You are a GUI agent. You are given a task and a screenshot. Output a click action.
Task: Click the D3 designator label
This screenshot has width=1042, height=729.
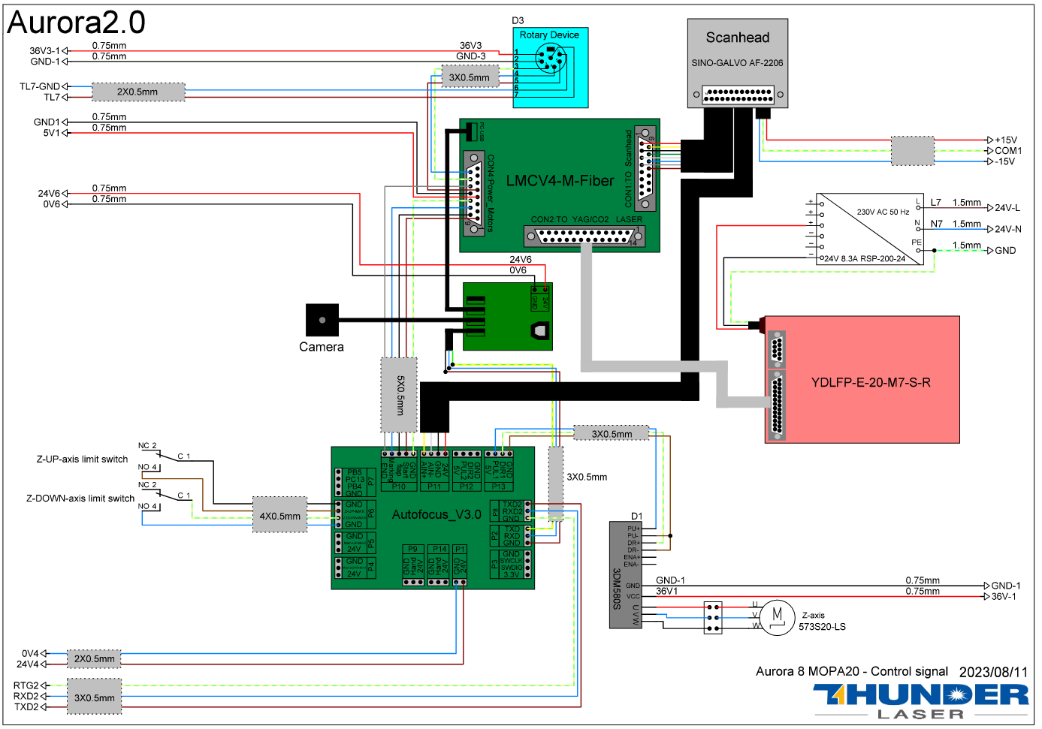[x=518, y=21]
